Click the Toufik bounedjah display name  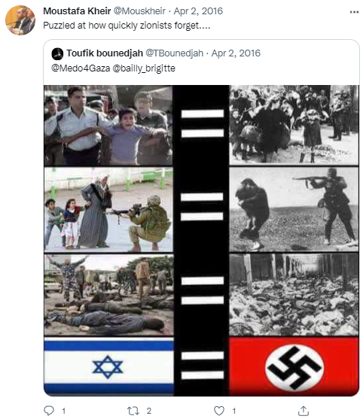pos(105,53)
